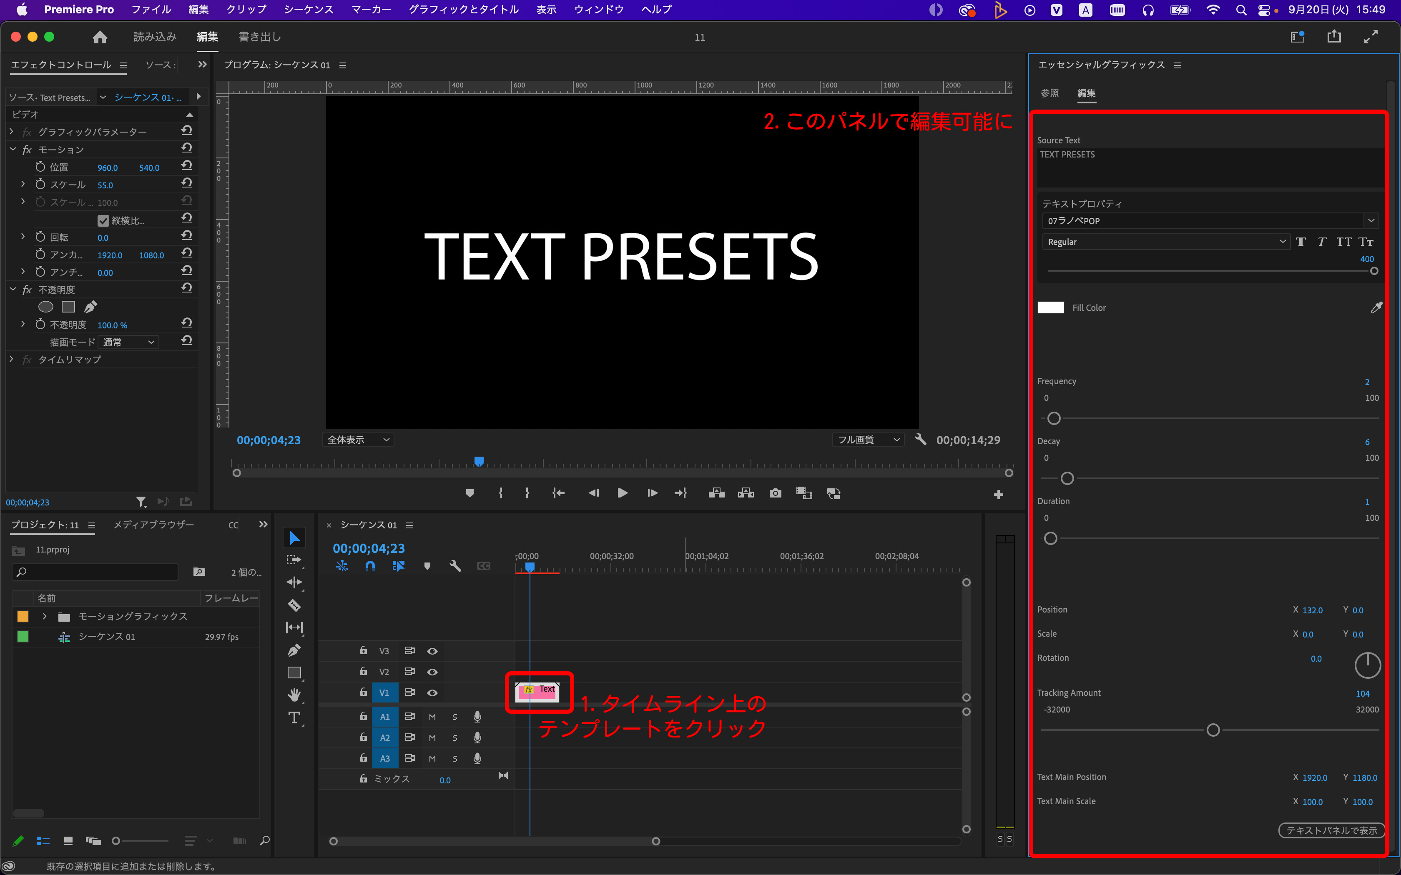This screenshot has width=1401, height=875.
Task: Click free draw bezier opacity mask pen
Action: [91, 307]
